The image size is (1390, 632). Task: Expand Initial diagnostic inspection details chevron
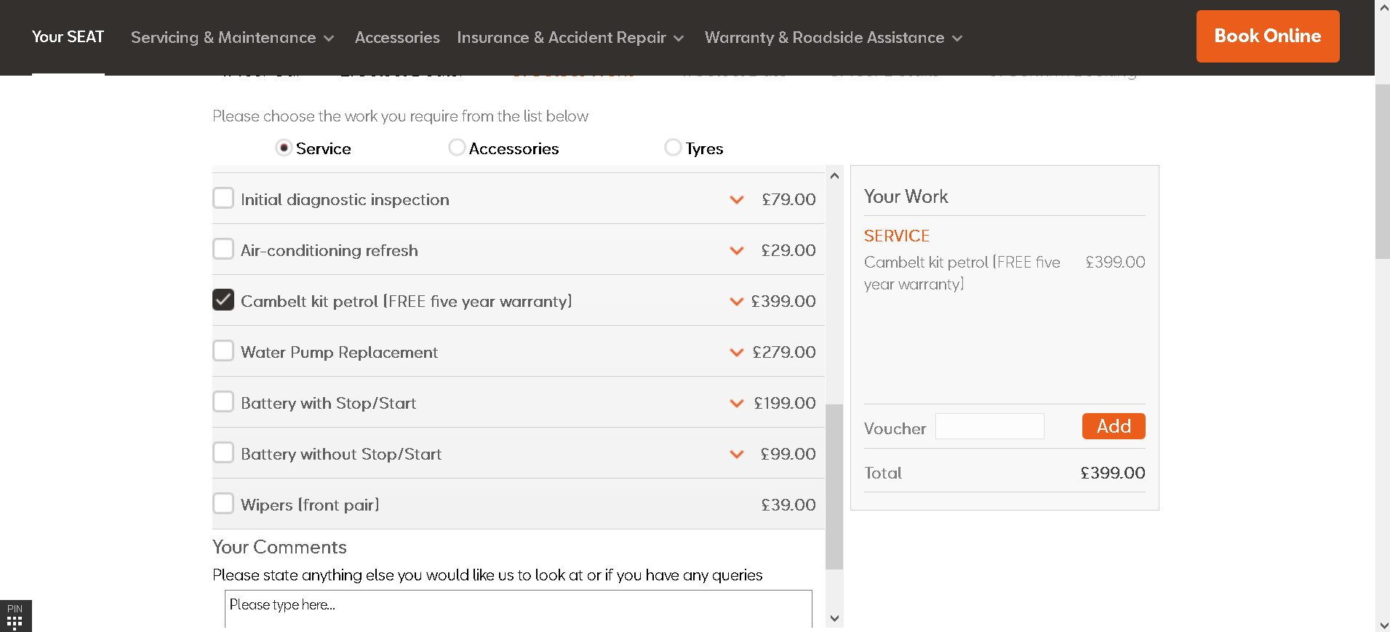(x=736, y=200)
